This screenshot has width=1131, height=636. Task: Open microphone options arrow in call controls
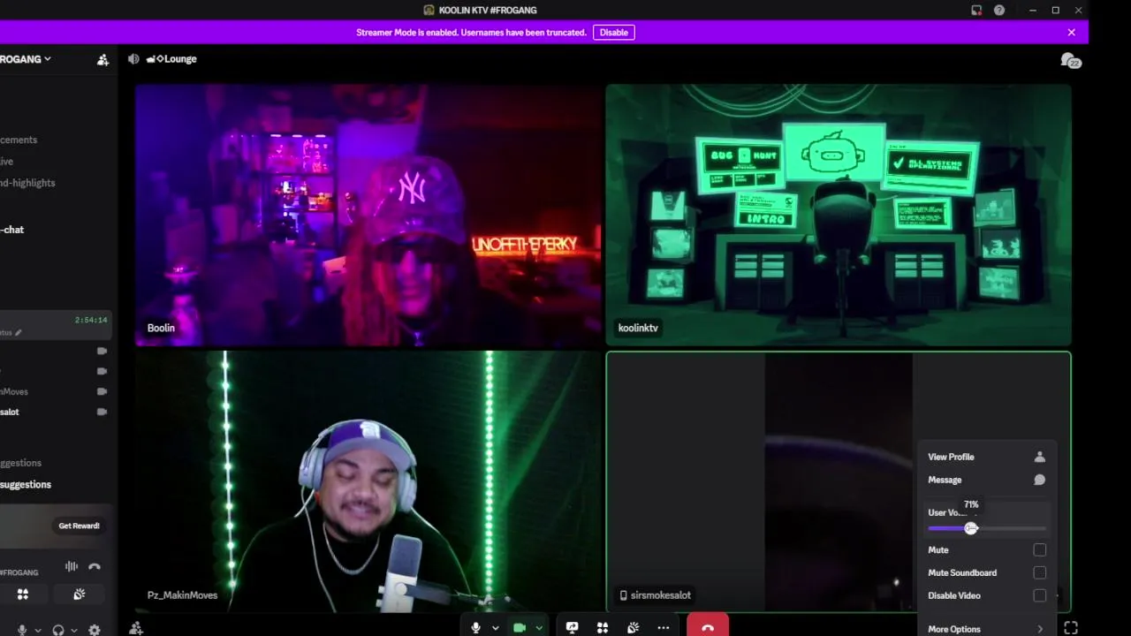click(495, 628)
